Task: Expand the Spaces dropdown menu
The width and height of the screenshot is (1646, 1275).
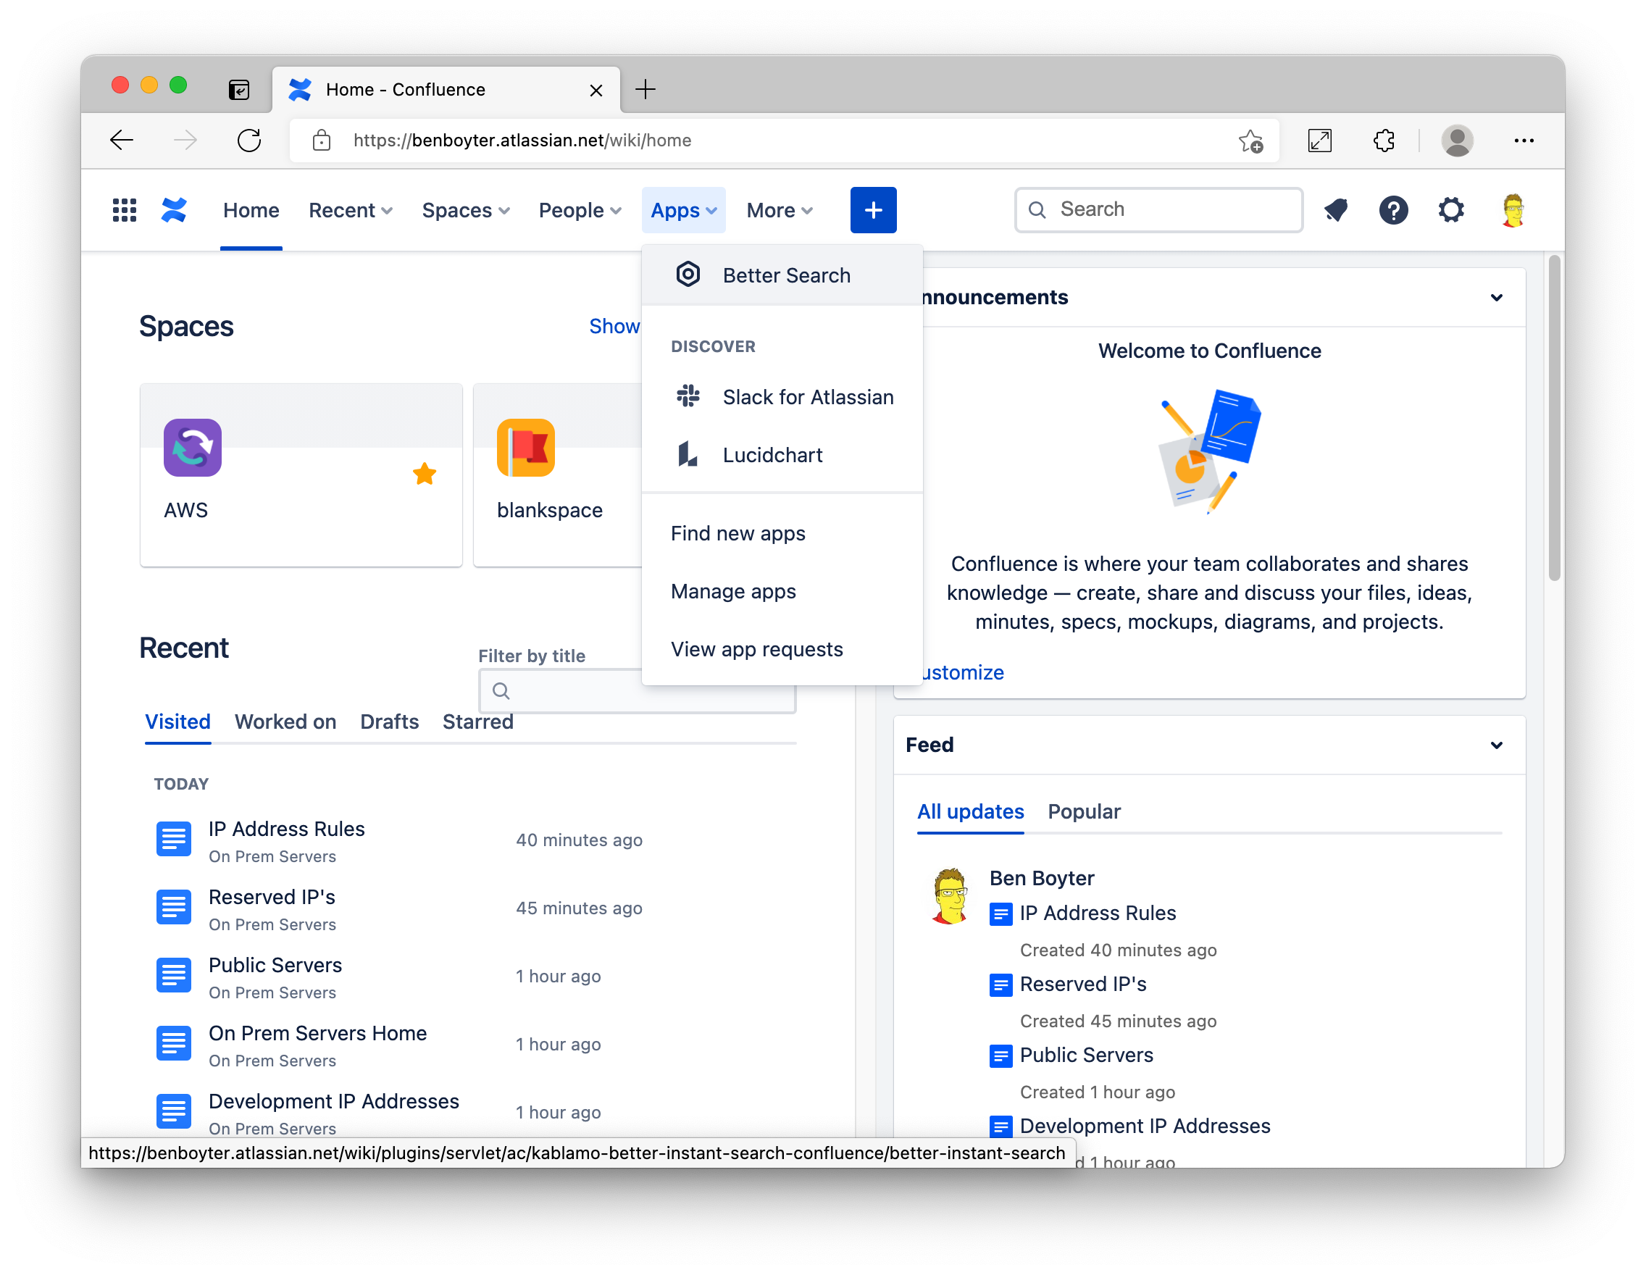Action: pyautogui.click(x=466, y=210)
